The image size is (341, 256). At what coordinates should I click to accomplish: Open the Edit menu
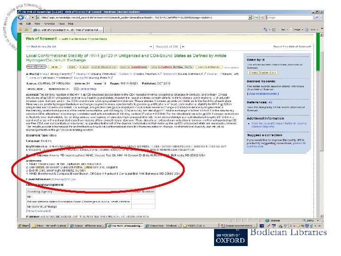[28, 24]
